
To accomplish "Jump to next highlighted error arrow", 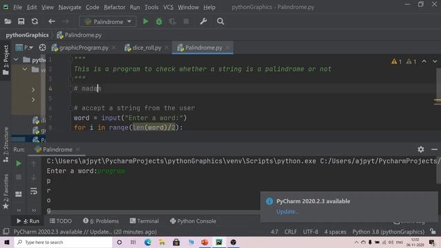I will (x=435, y=61).
